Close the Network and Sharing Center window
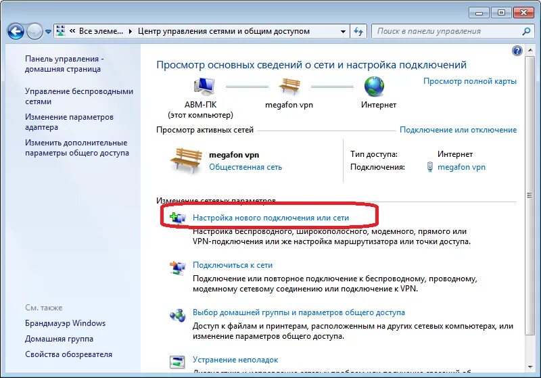 tap(523, 13)
